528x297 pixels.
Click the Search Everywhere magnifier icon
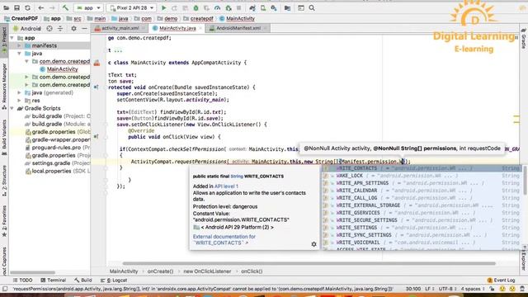pyautogui.click(x=312, y=7)
